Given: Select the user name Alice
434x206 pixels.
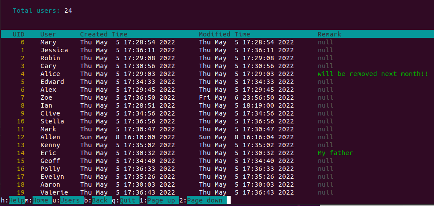Looking at the screenshot, I should click(50, 74).
